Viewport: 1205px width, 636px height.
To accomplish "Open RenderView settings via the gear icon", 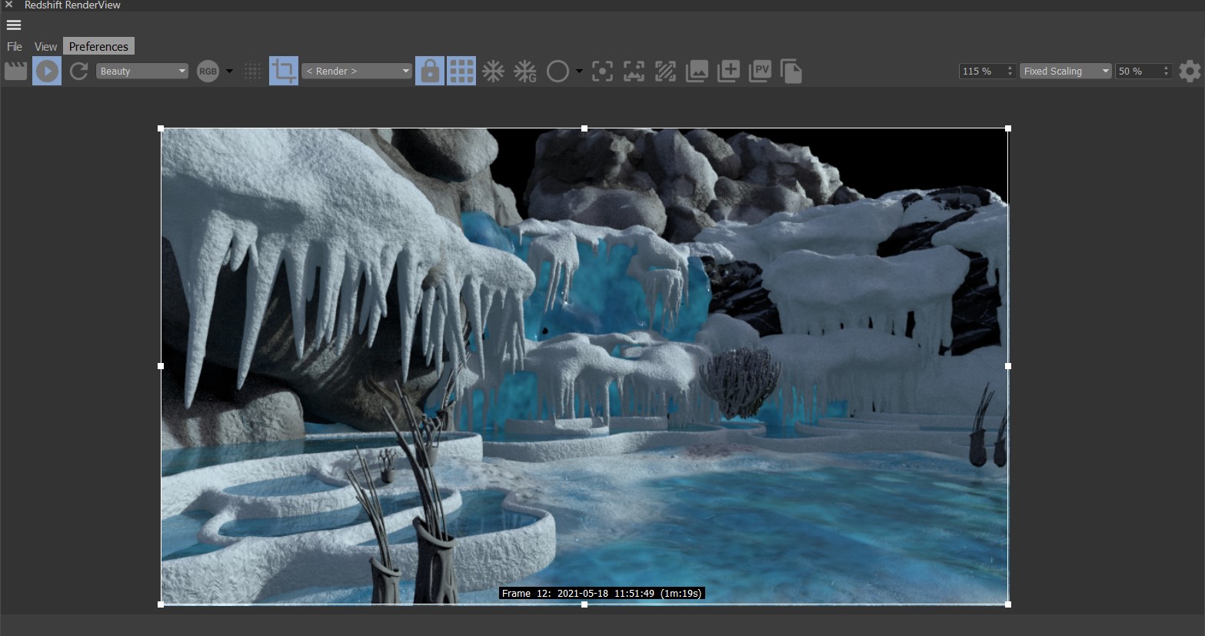I will point(1189,71).
